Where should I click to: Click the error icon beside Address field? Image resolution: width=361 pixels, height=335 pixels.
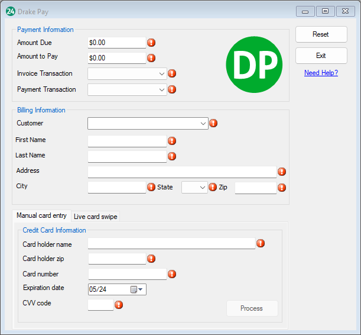[x=282, y=172]
